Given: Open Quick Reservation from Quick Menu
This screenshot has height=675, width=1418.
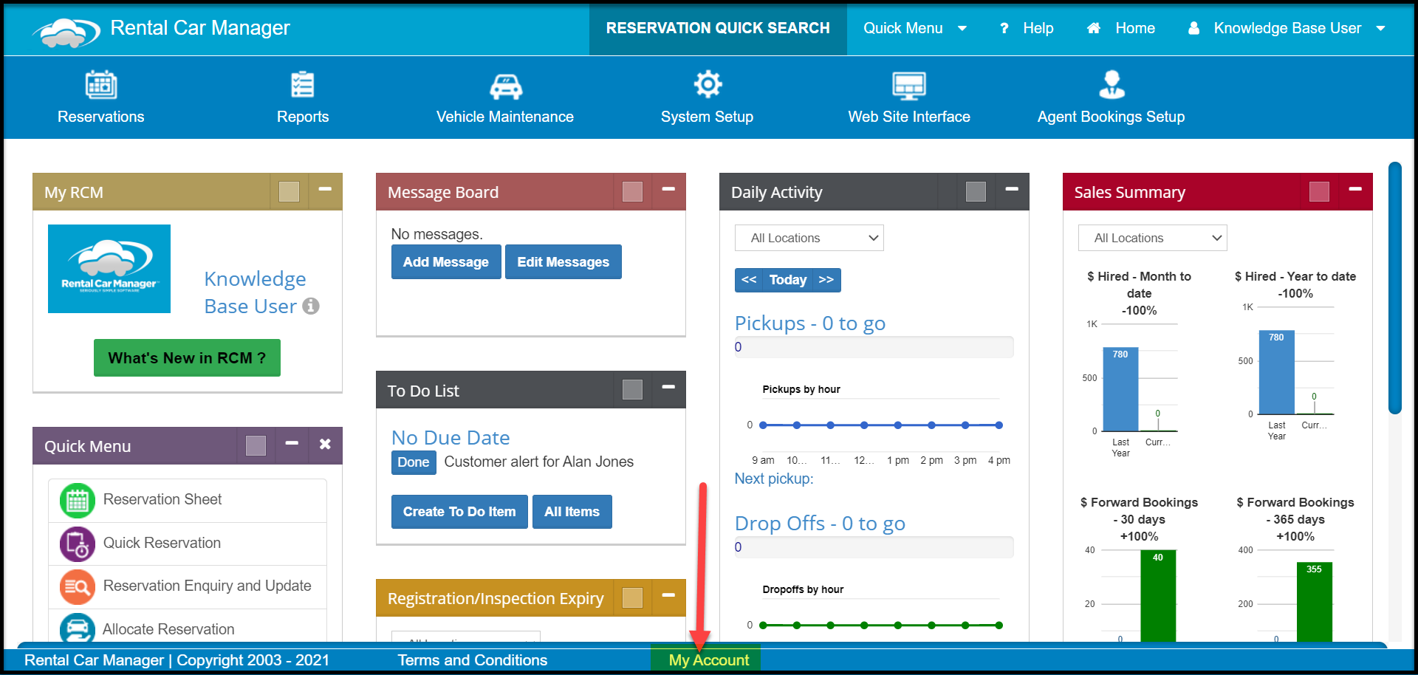Looking at the screenshot, I should (162, 543).
